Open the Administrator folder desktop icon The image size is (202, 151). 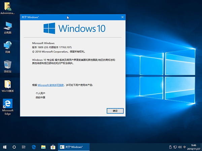point(8,8)
